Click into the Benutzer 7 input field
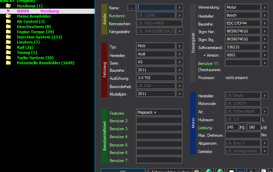Image resolution: width=273 pixels, height=172 pixels. [159, 160]
